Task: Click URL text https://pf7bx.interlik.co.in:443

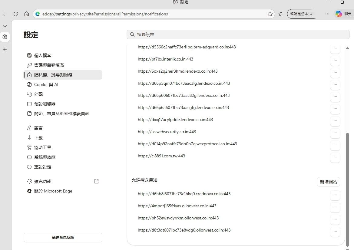Action: tap(165, 59)
